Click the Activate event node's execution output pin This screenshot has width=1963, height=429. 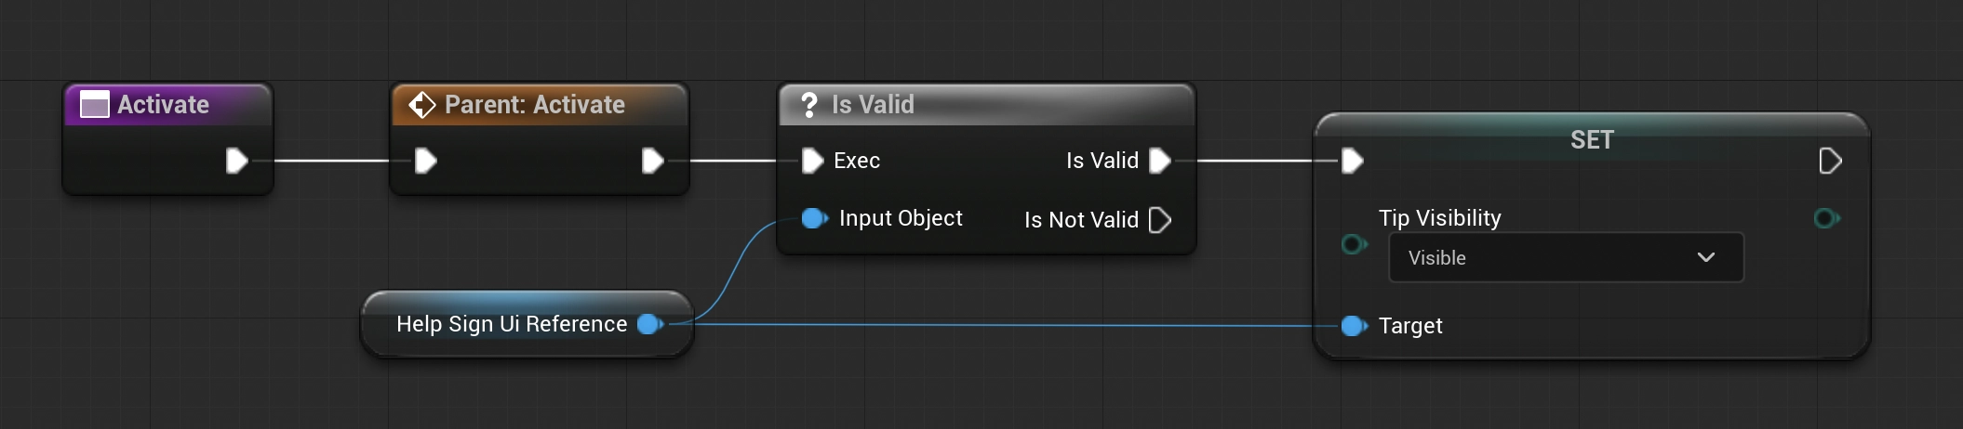[x=236, y=162]
